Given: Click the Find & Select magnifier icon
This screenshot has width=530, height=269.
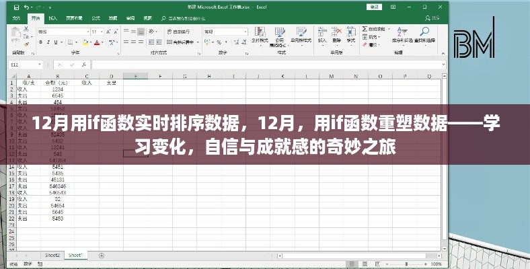Looking at the screenshot, I should (424, 34).
